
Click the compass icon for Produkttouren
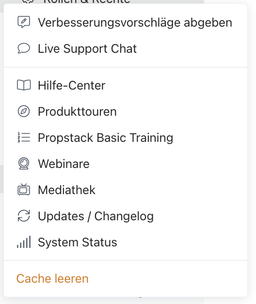click(24, 111)
